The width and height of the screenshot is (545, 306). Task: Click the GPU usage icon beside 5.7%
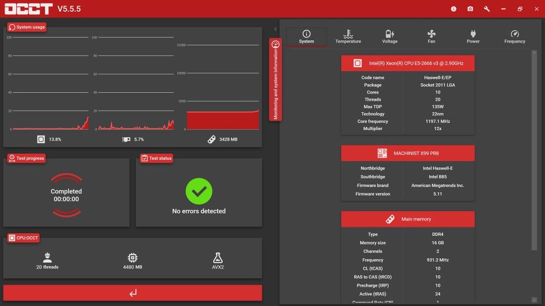[x=126, y=139]
